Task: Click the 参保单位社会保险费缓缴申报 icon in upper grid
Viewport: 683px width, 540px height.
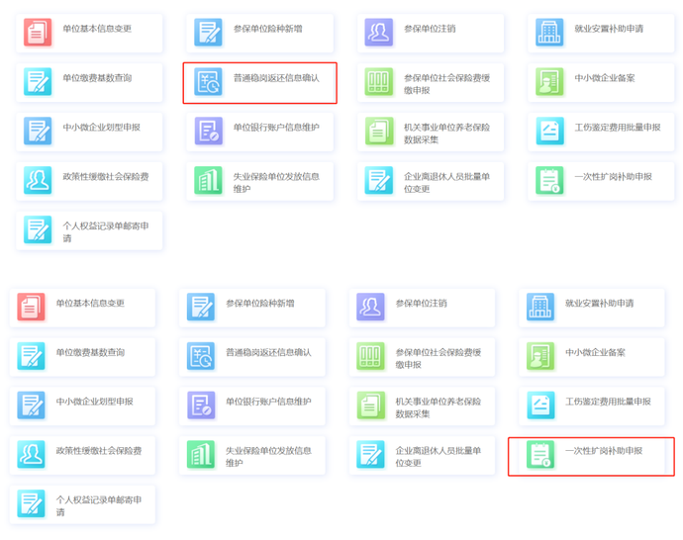Action: (379, 81)
